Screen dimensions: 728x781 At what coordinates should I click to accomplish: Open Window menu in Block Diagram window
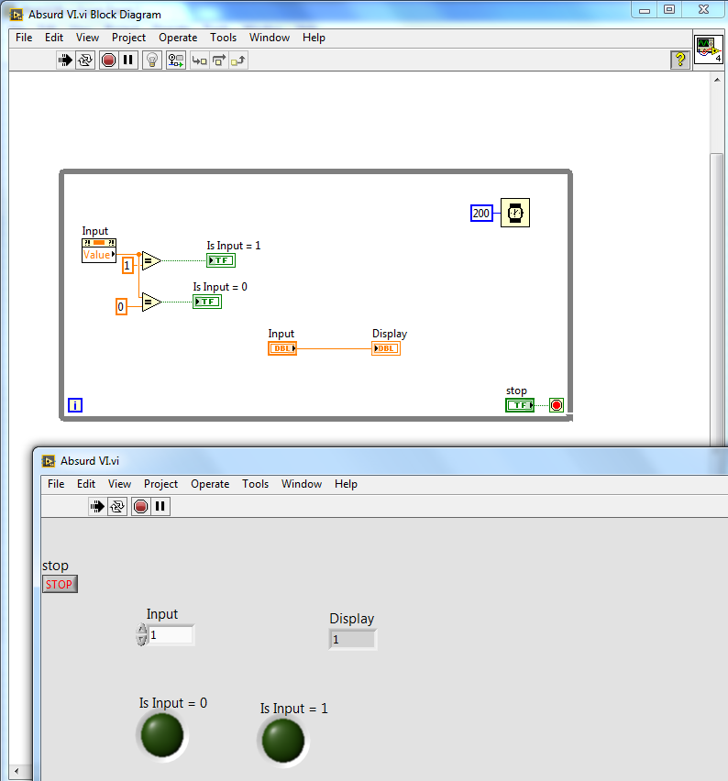click(270, 38)
